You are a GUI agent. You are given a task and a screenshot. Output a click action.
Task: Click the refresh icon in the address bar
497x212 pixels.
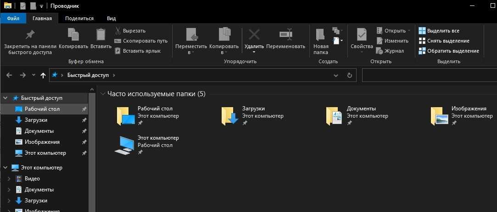tap(350, 75)
